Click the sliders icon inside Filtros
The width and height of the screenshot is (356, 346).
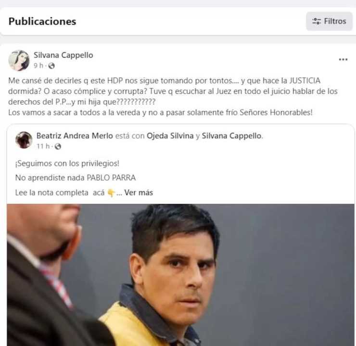[x=316, y=21]
